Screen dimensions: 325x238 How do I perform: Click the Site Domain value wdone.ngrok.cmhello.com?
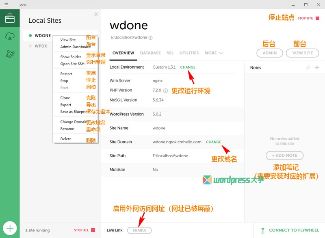177,142
